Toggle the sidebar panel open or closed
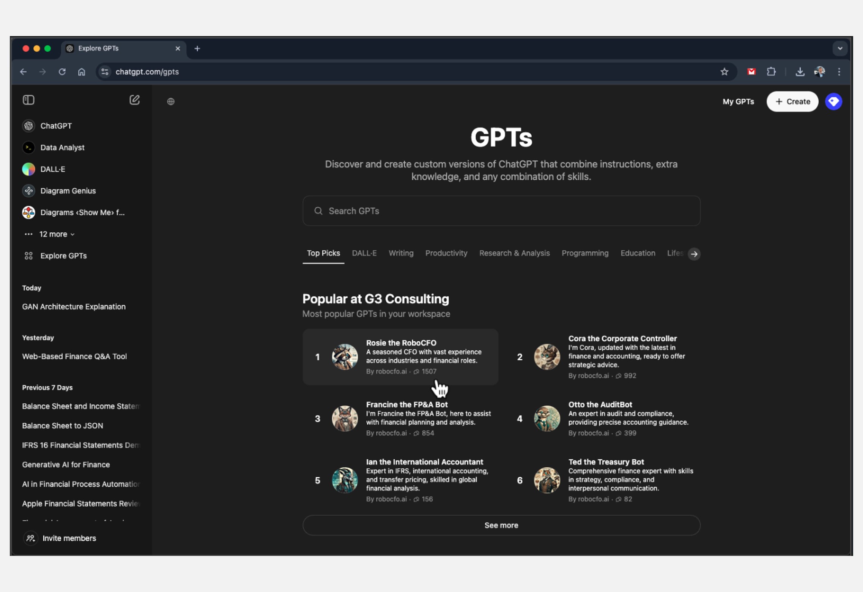Screen dimensions: 863x592 tap(29, 100)
